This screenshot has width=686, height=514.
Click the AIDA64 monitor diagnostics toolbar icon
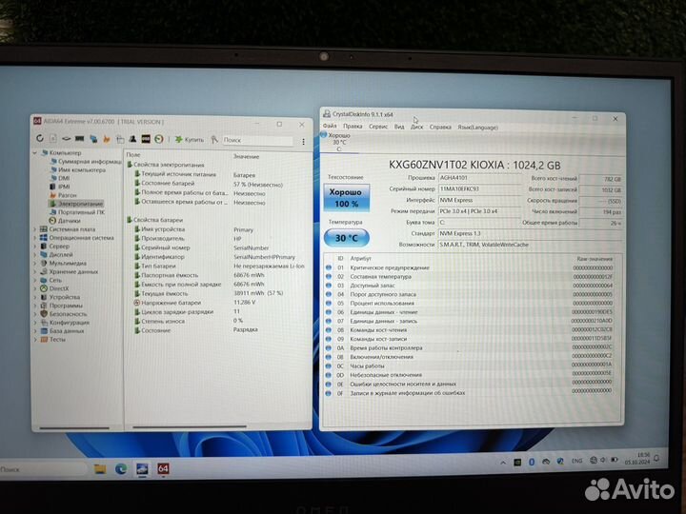(93, 139)
